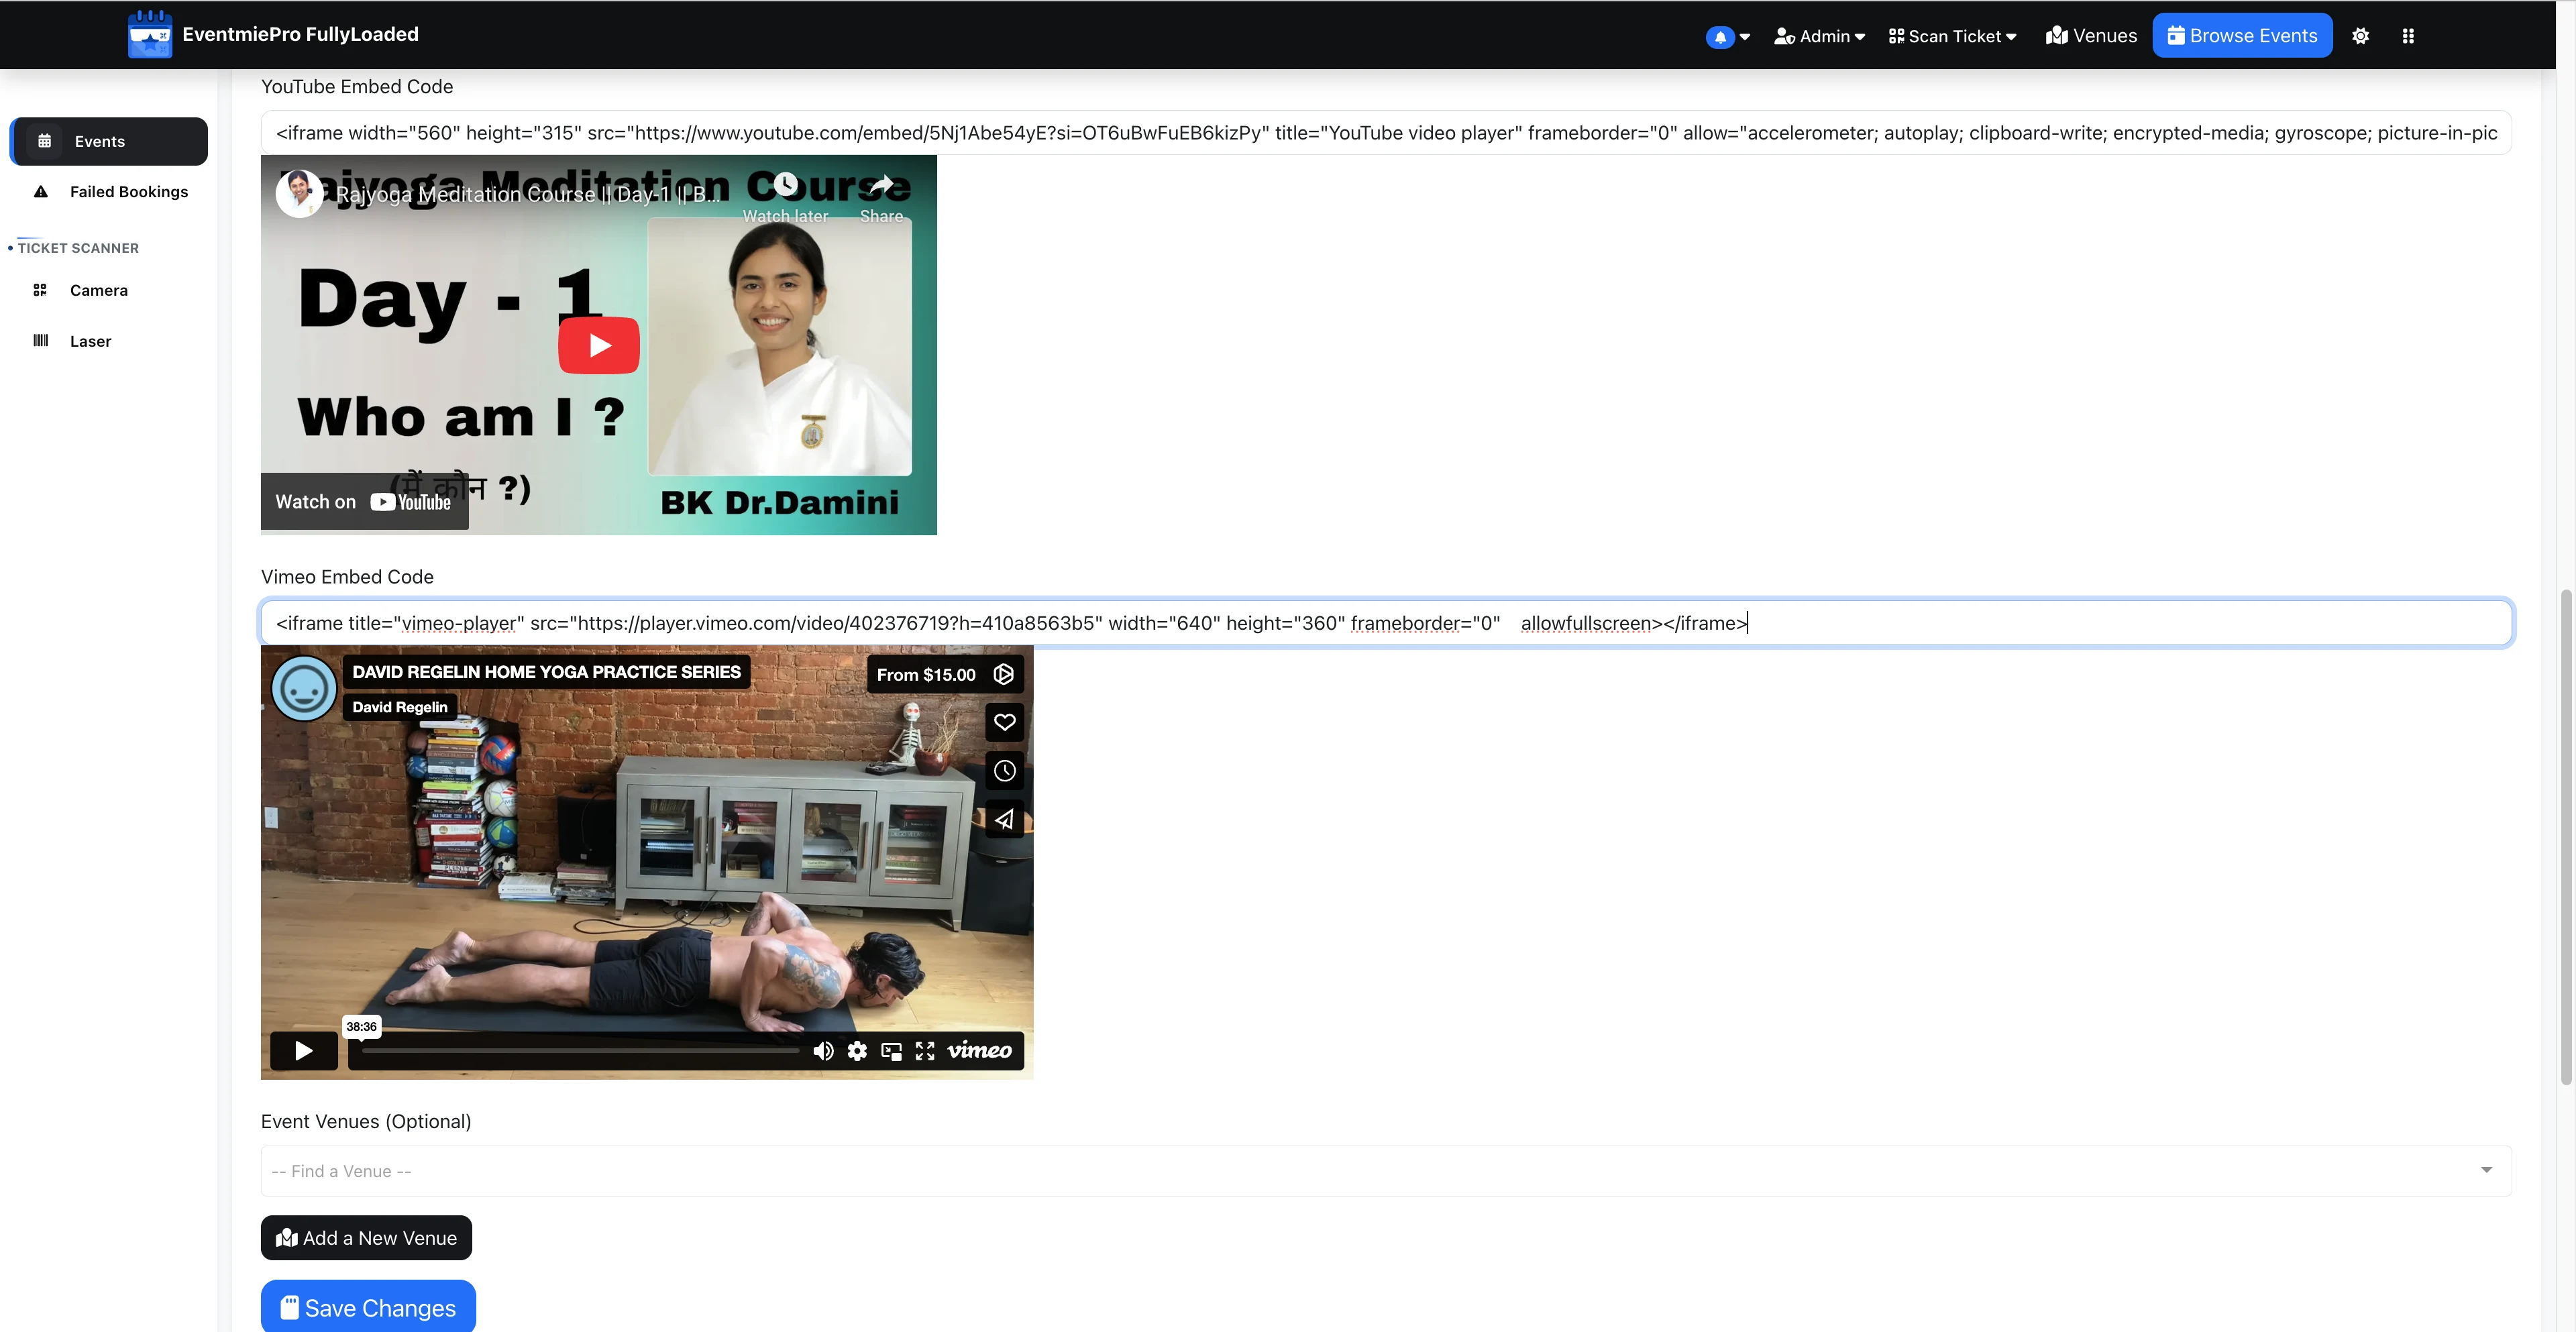Click the Vimeo share paper-plane icon

(1004, 820)
